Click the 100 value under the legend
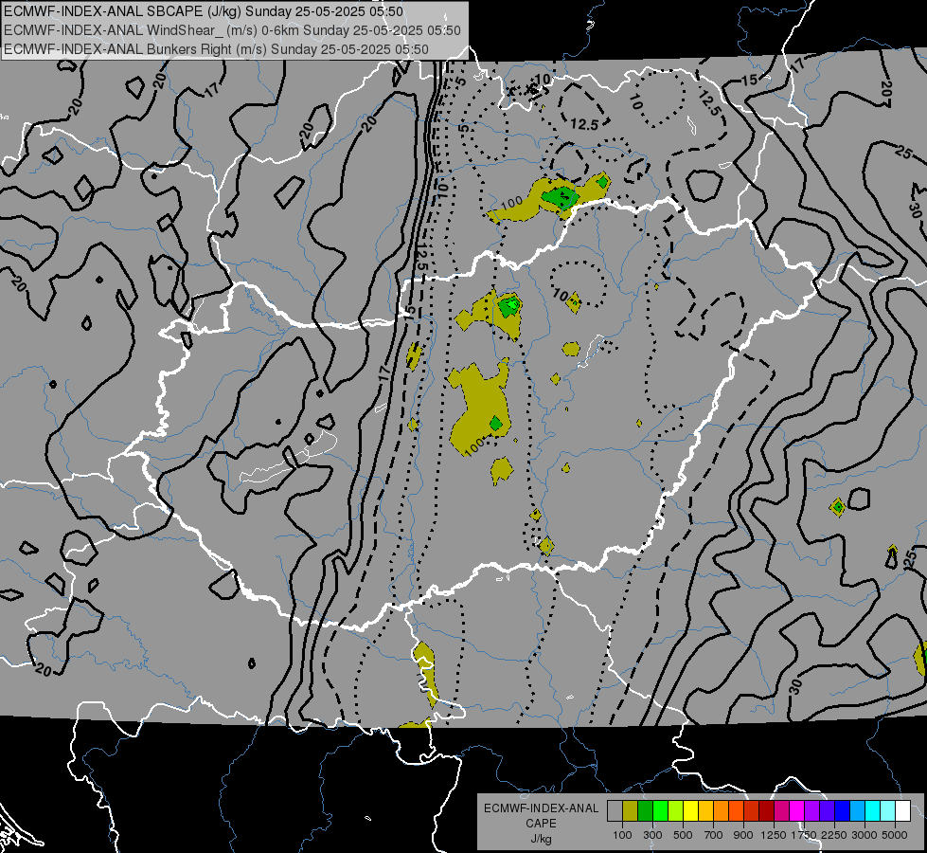 pyautogui.click(x=622, y=835)
